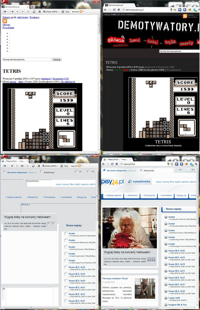The height and width of the screenshot is (310, 200).
Task: Click Thor thumbnail in Napisy24 Chrome page
Action: [145, 288]
